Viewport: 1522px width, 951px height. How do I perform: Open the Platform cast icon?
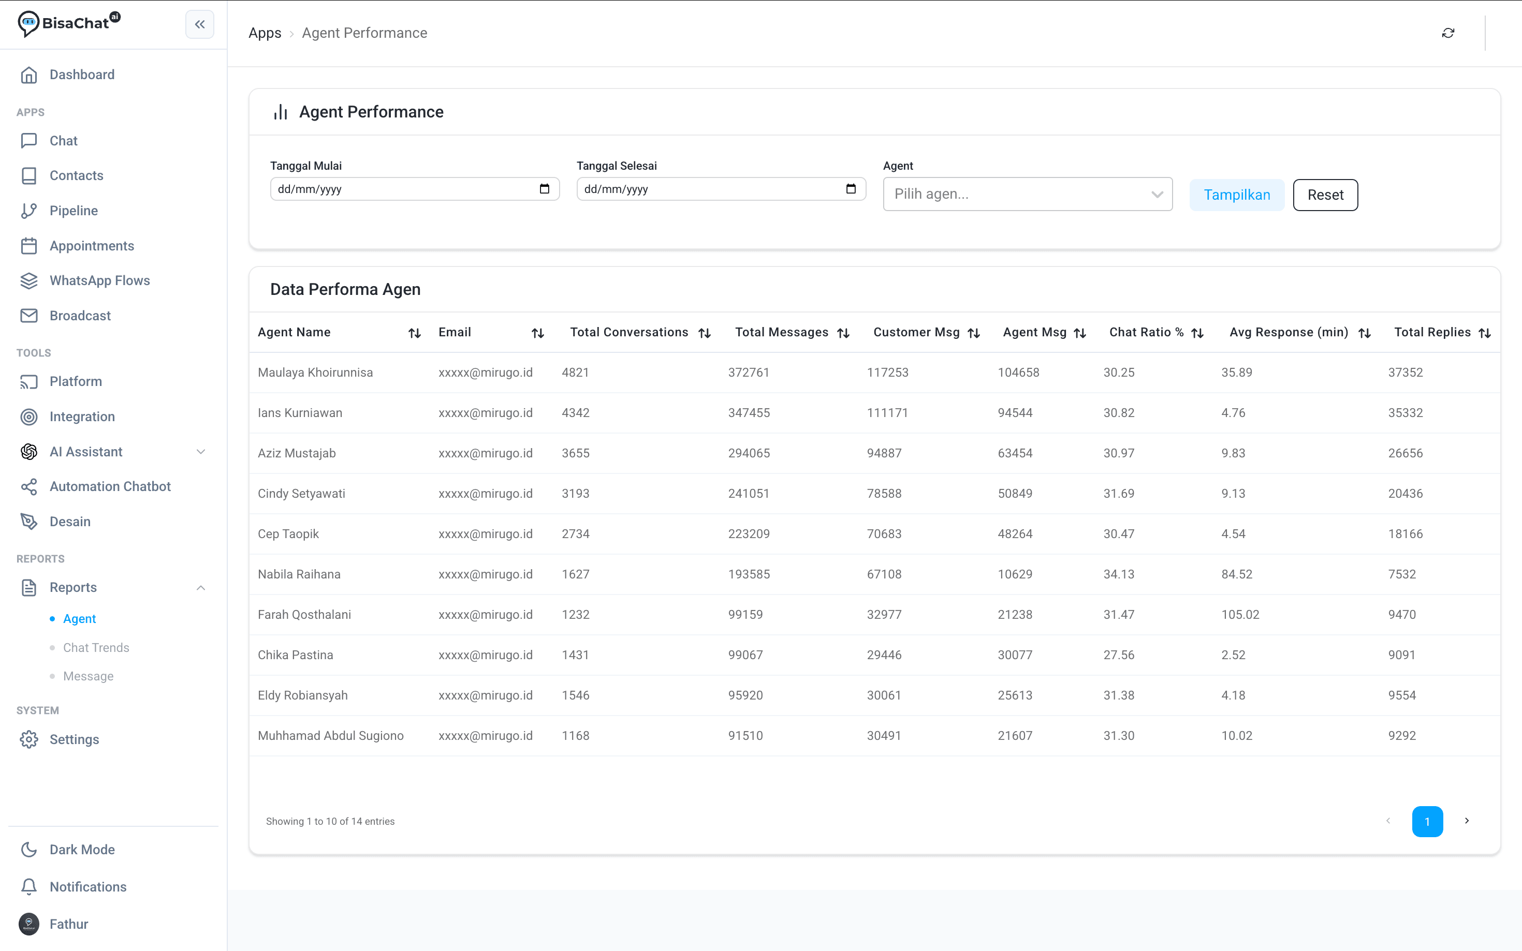(x=29, y=382)
